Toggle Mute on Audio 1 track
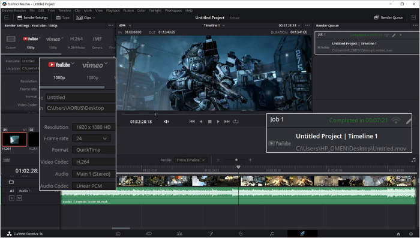 (19, 198)
